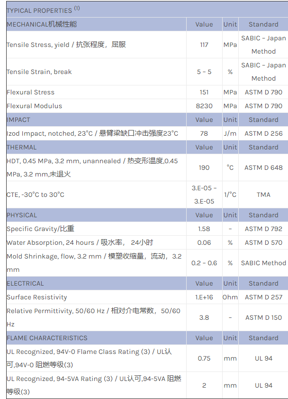Click the ELECTRICAL section header
This screenshot has height=399, width=288.
[25, 283]
